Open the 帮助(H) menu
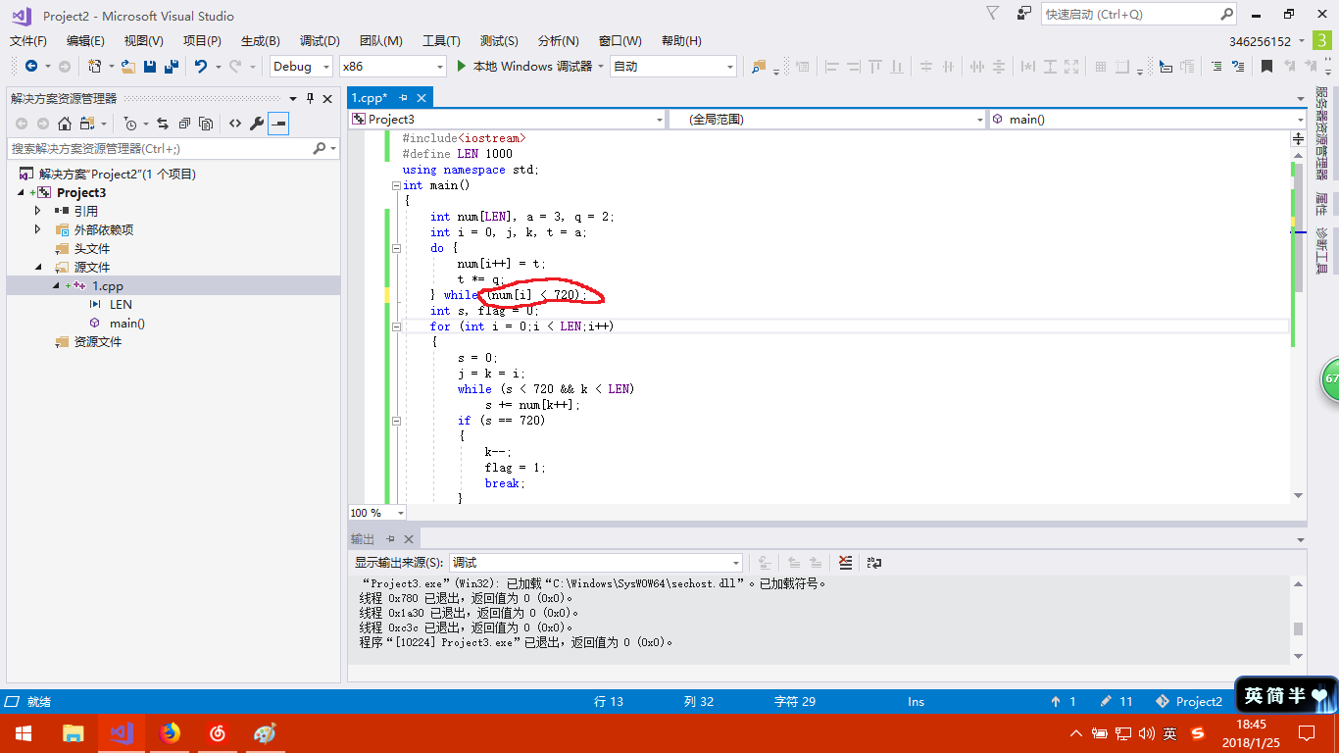 pyautogui.click(x=681, y=40)
